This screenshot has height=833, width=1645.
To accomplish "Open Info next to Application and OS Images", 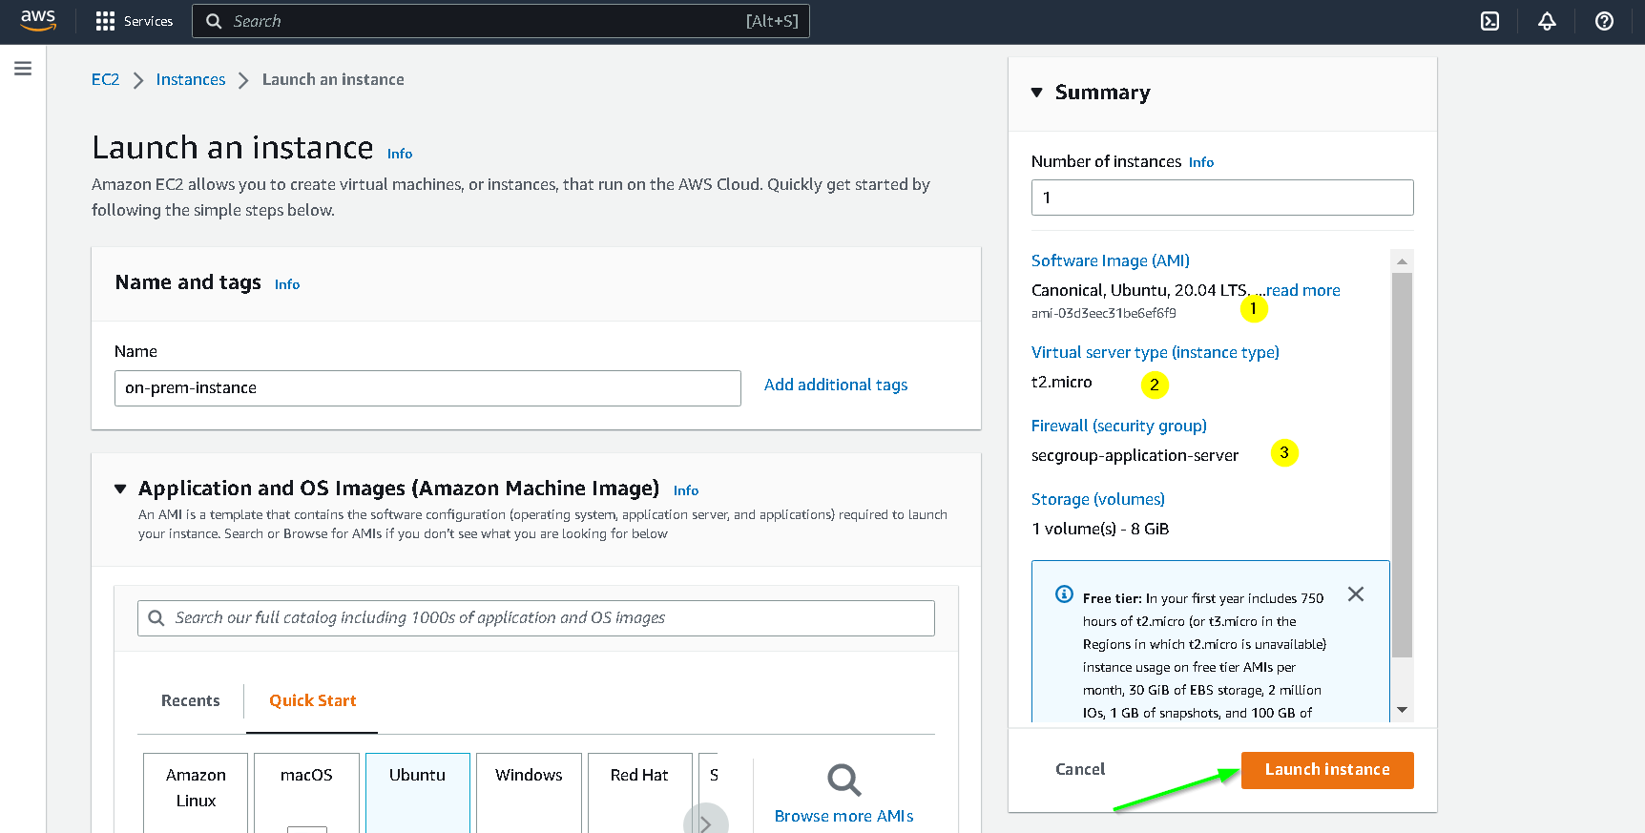I will [686, 490].
